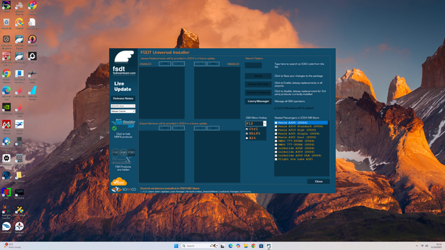
Task: Open Live Update in the installer sidebar
Action: pos(122,86)
